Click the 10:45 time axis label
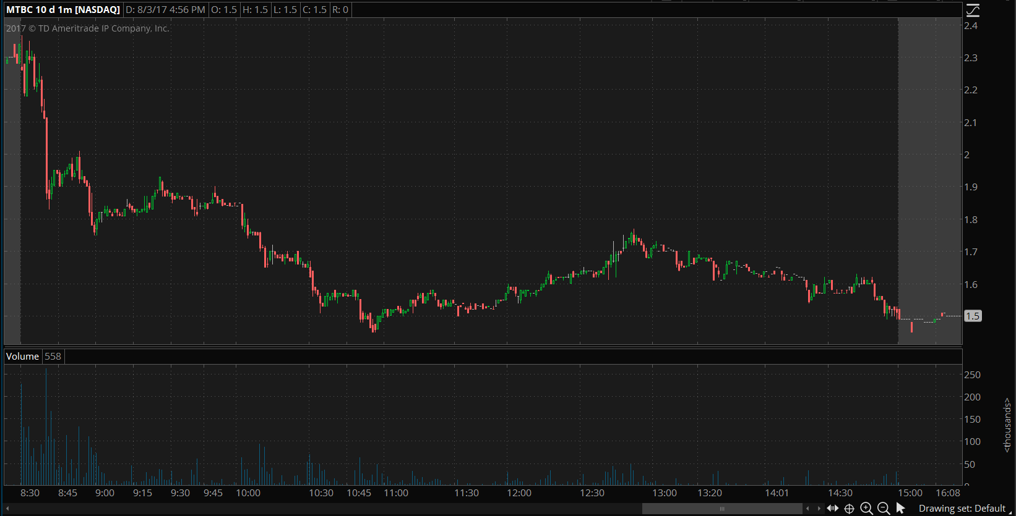This screenshot has height=516, width=1016. (359, 493)
